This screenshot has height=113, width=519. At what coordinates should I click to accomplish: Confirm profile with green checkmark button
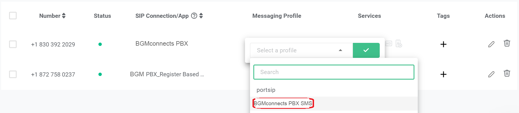[366, 50]
